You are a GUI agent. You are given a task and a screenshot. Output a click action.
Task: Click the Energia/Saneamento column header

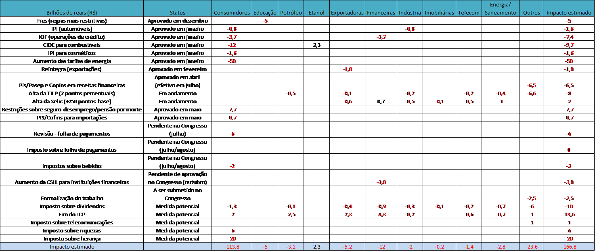[501, 8]
